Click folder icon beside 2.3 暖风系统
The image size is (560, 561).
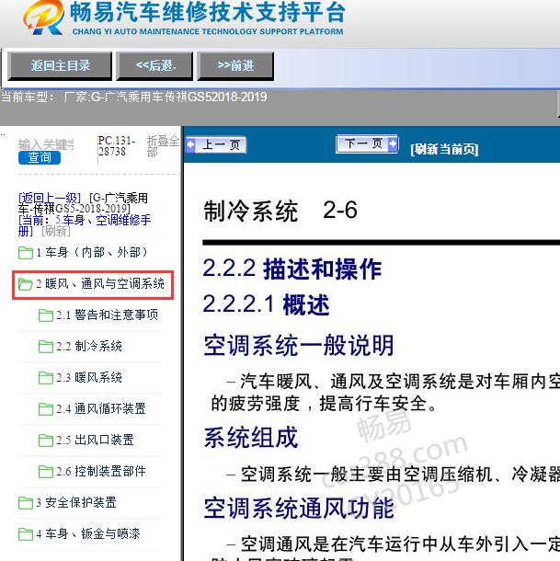point(46,378)
